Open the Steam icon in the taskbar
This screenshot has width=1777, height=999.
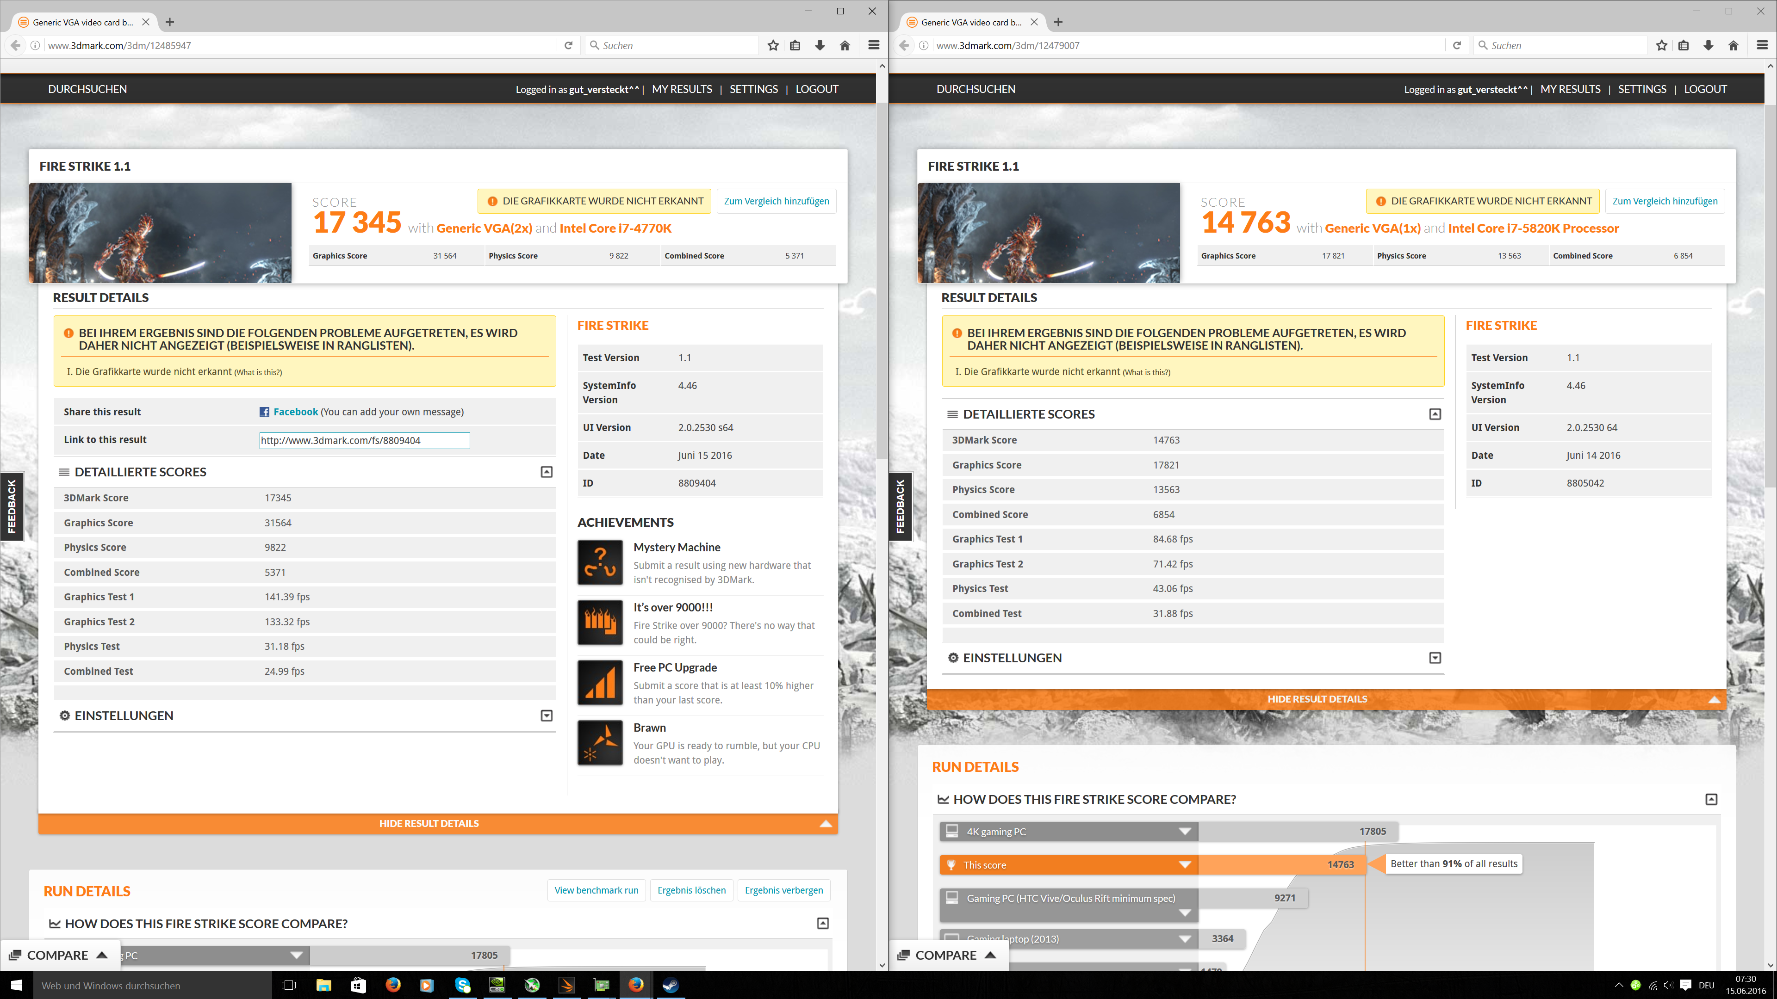point(671,985)
